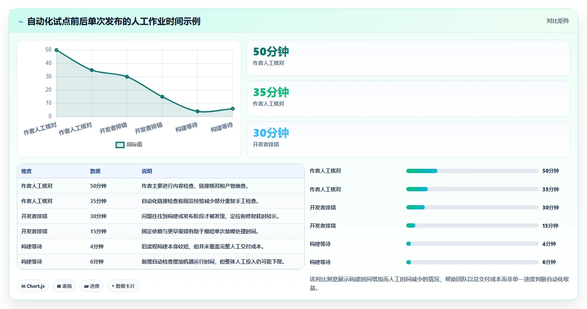Click the 数据 column header

(x=95, y=171)
